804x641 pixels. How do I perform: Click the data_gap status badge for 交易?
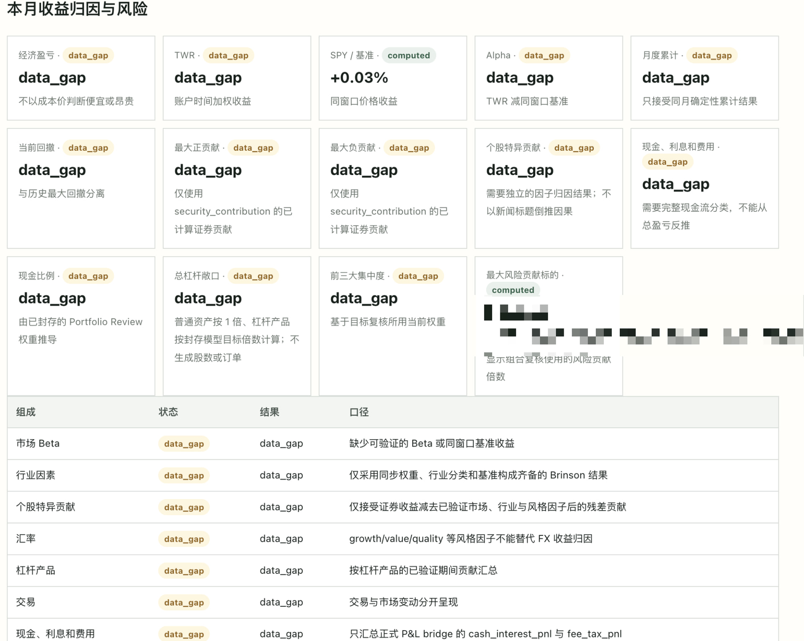(184, 603)
